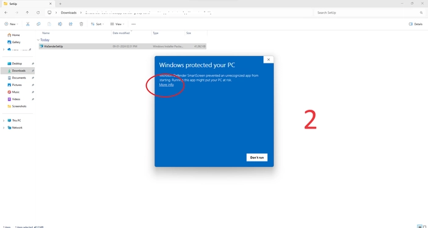
Task: Expand the OneDrive entry in sidebar
Action: point(4,49)
